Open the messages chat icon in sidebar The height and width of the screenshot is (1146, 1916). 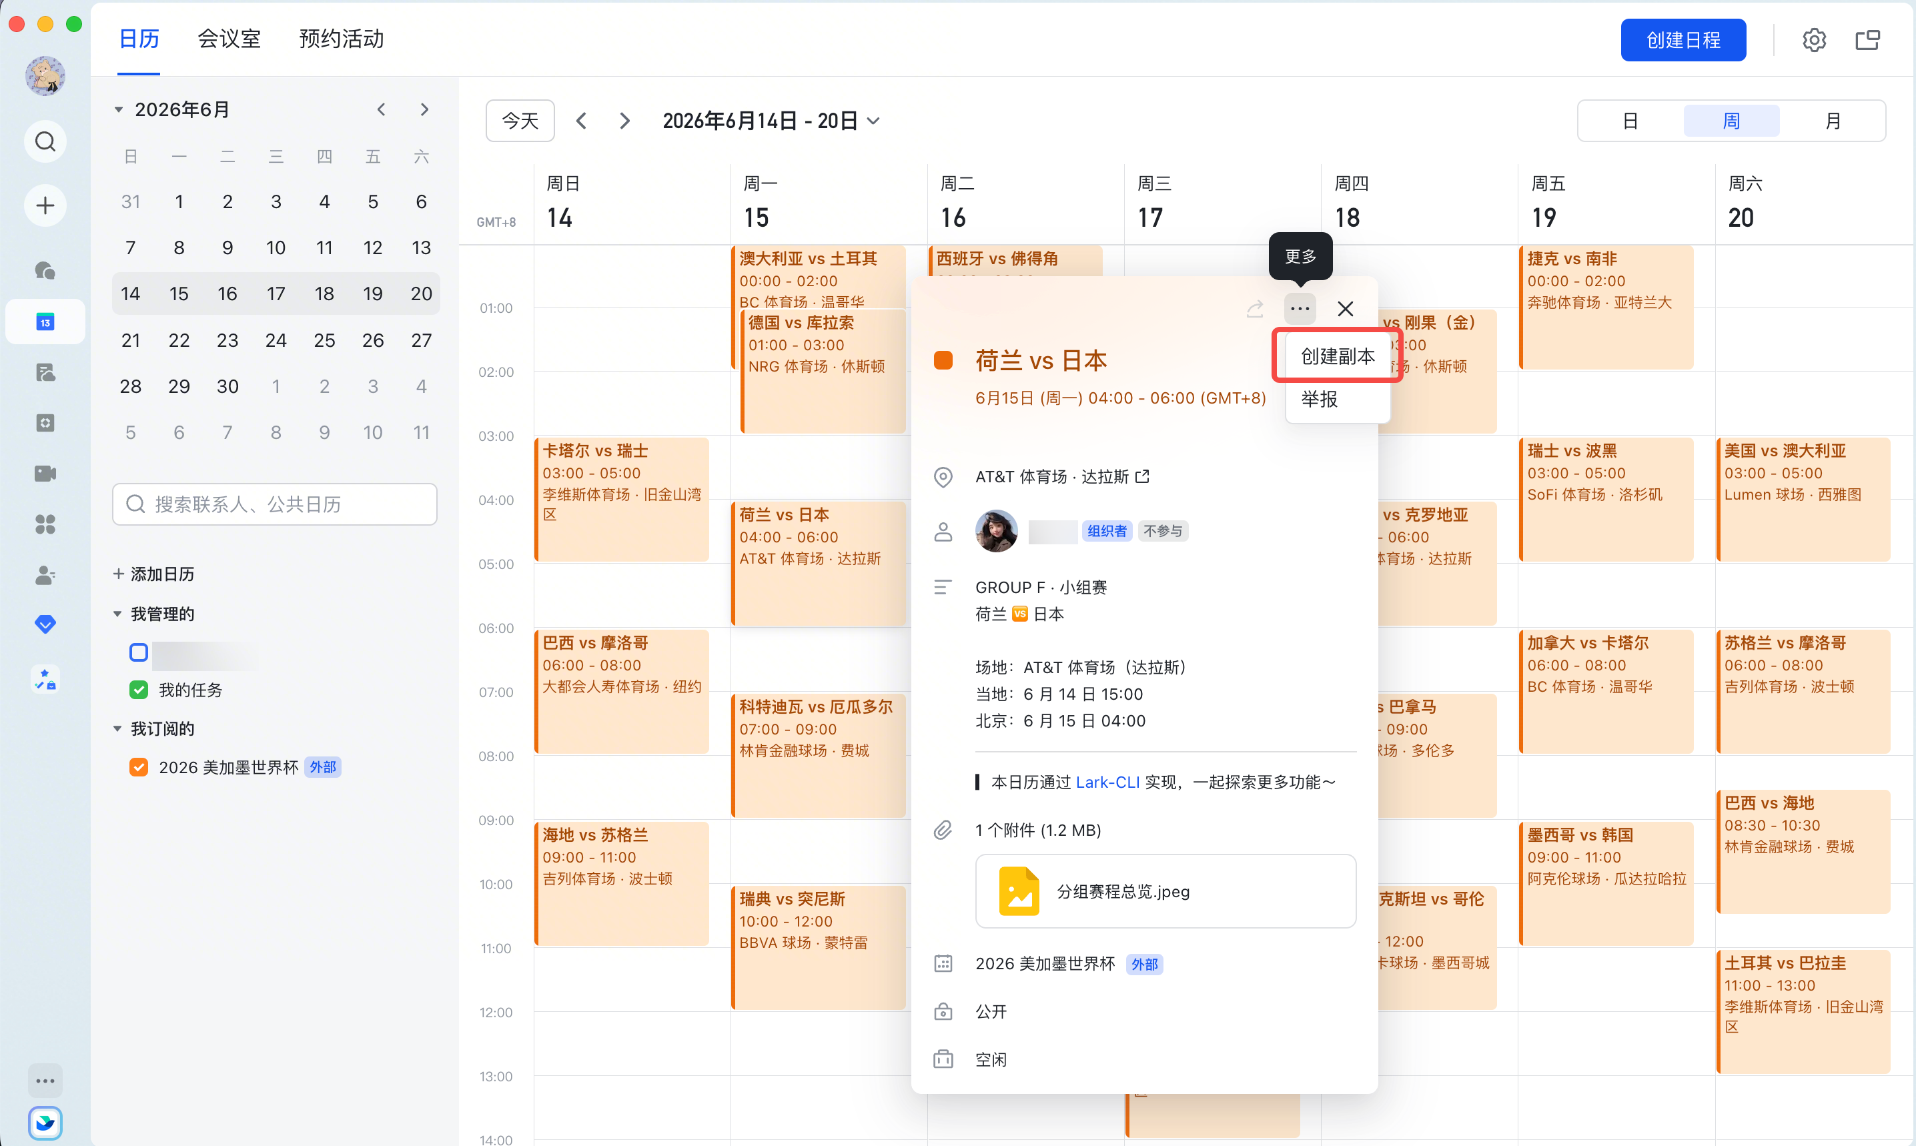click(x=45, y=270)
